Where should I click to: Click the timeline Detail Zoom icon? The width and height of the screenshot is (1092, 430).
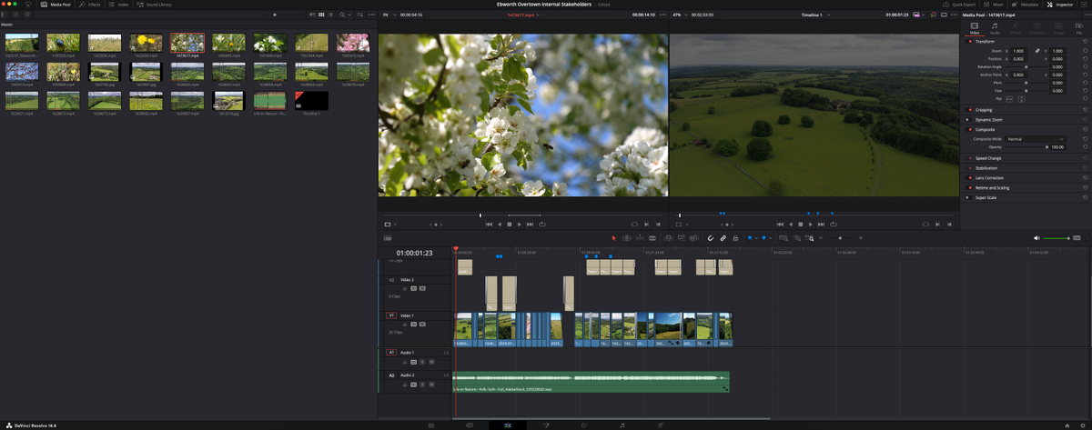(x=796, y=237)
